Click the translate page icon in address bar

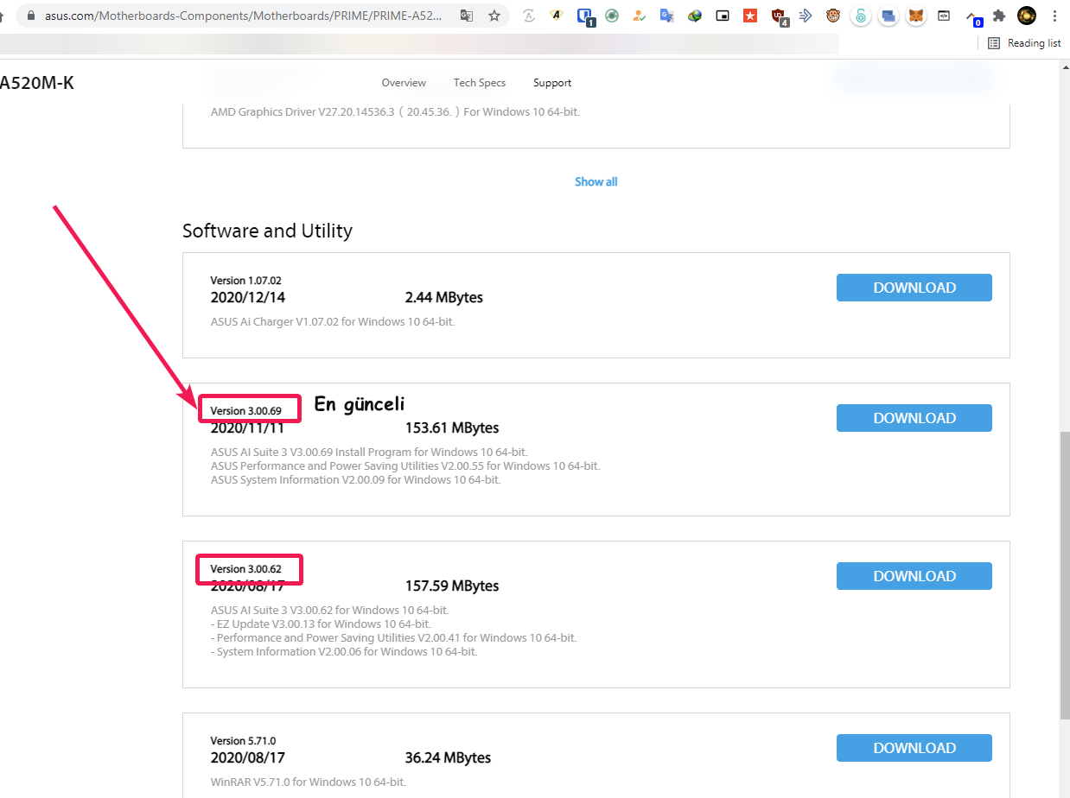pos(467,16)
